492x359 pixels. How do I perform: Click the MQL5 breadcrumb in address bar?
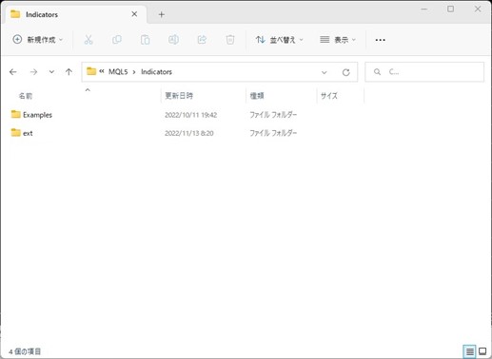(x=118, y=72)
